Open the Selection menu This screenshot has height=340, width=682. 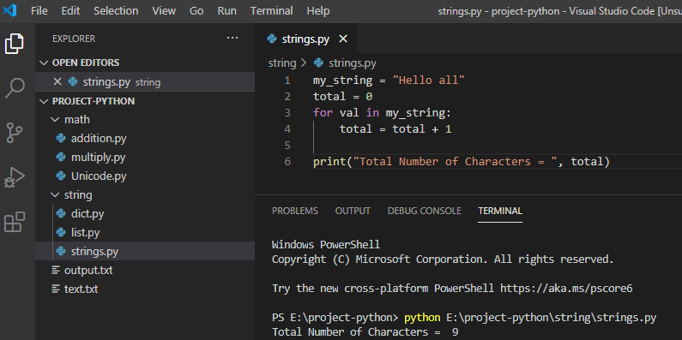click(x=116, y=10)
